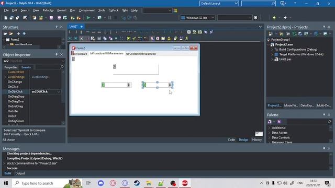Toggle the pin on the Structure panel
Screen dimensions: 335x188
(57, 27)
